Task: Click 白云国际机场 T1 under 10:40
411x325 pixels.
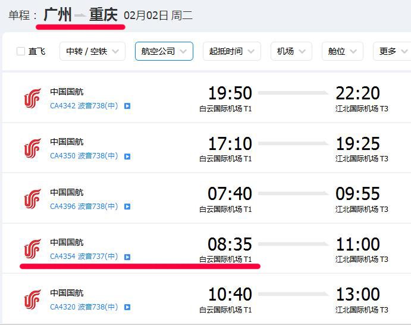Action: tap(225, 310)
